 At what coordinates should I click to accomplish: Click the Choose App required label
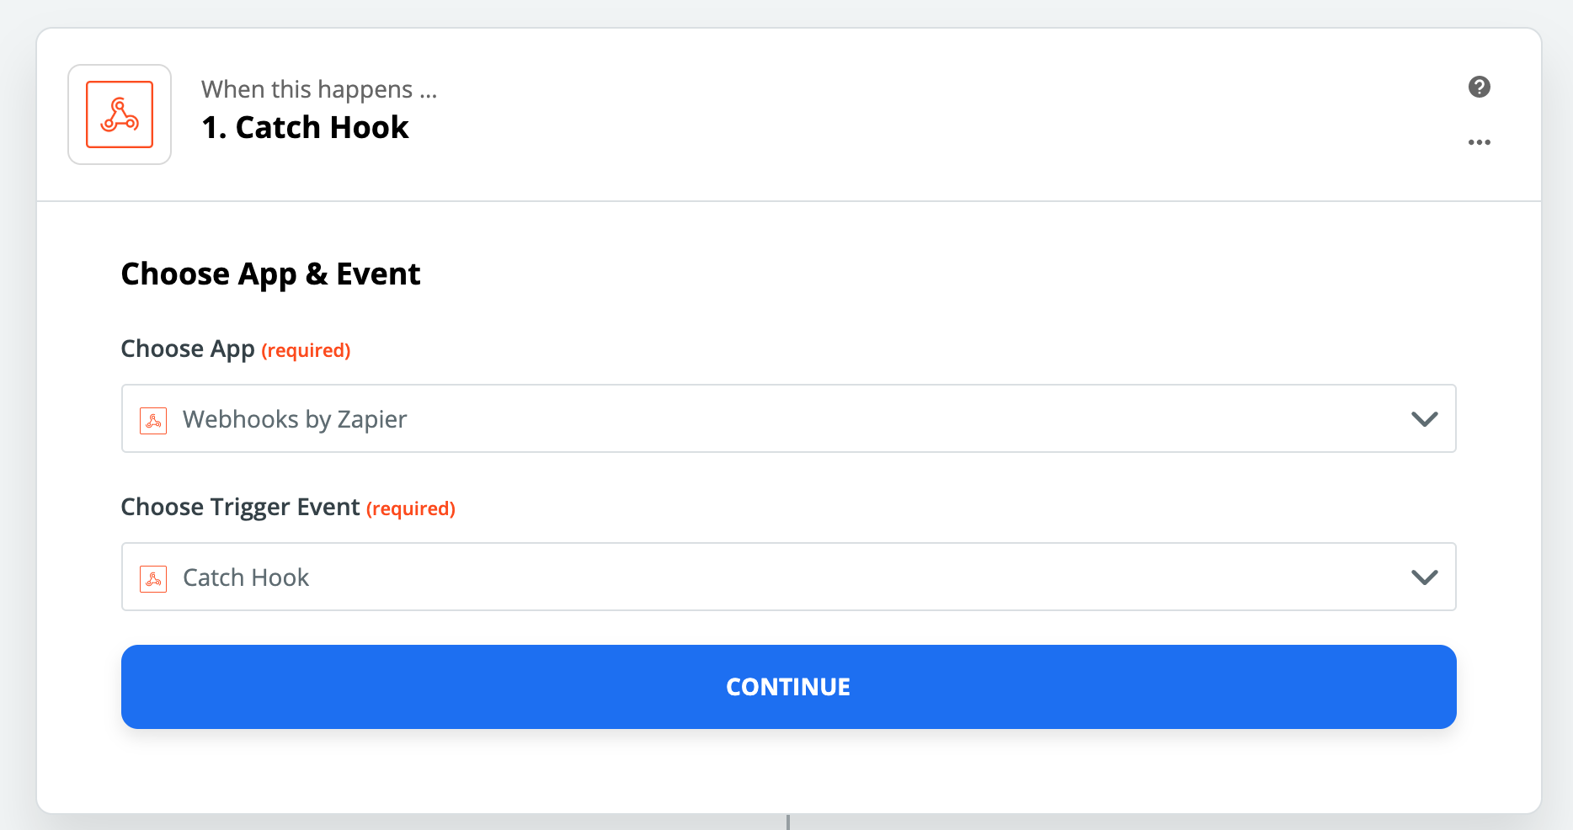pos(235,348)
